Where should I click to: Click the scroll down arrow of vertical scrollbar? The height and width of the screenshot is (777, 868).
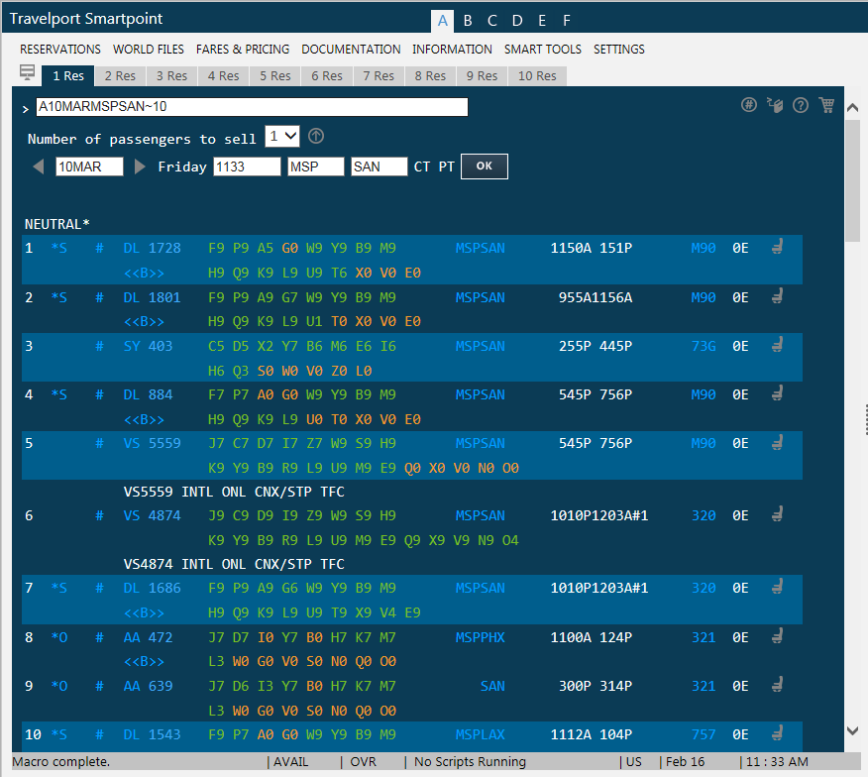click(x=852, y=731)
